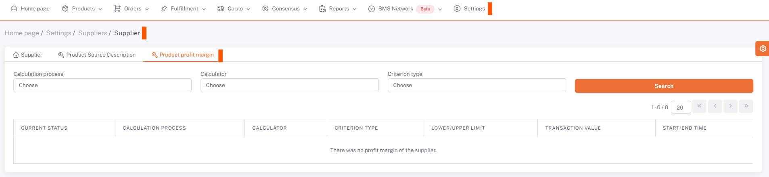Expand the Fulfillment menu
Image resolution: width=769 pixels, height=177 pixels.
pos(184,8)
